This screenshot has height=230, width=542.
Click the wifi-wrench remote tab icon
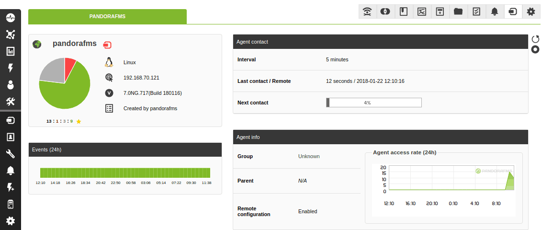[x=367, y=12]
